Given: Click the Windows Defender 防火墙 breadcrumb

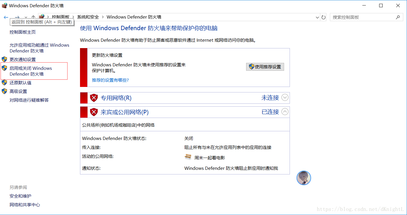Looking at the screenshot, I should point(134,17).
